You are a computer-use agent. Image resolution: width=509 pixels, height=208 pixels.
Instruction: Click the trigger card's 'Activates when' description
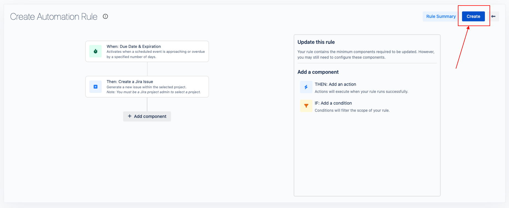pos(156,52)
